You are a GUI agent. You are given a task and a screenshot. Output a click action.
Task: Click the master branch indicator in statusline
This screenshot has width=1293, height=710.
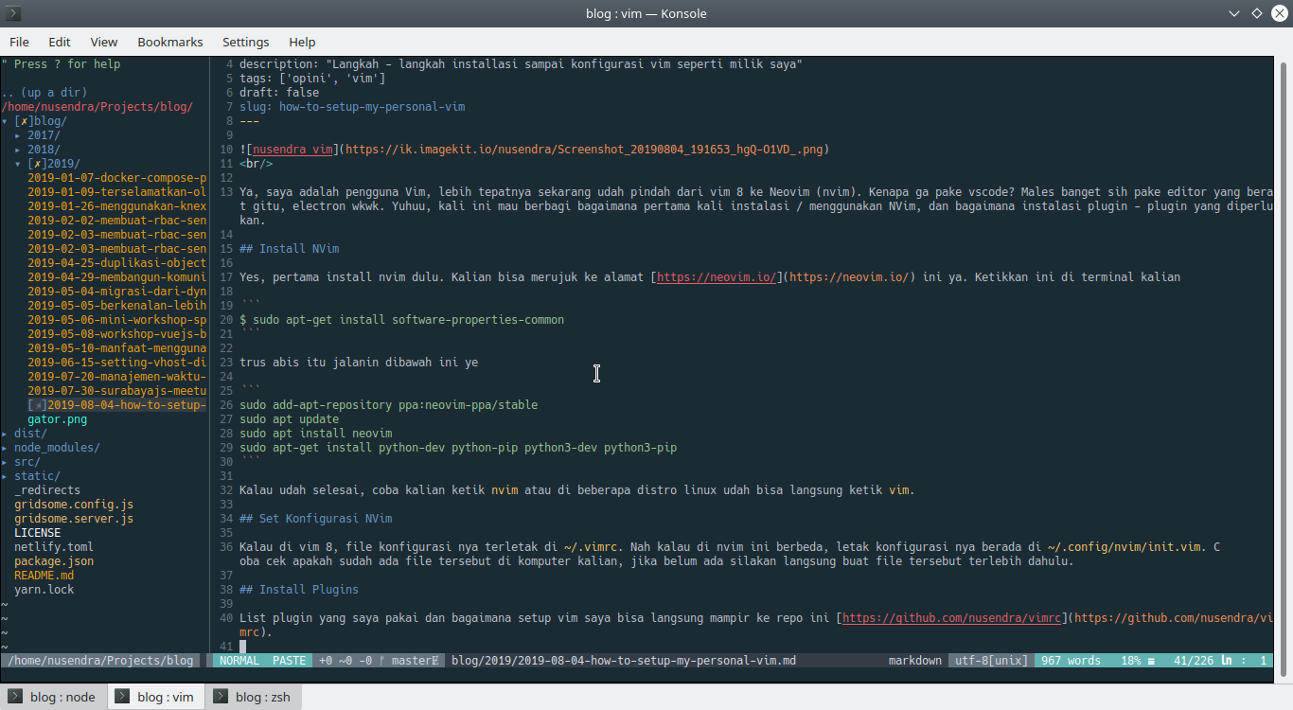tap(409, 661)
